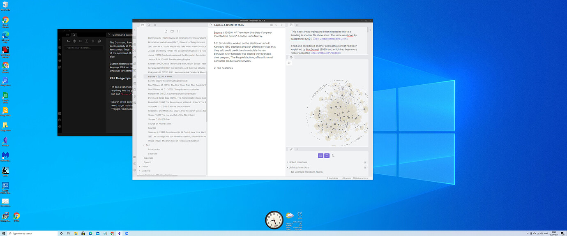Viewport: 567px width, 236px height.
Task: Collapse the Text folder
Action: point(144,145)
